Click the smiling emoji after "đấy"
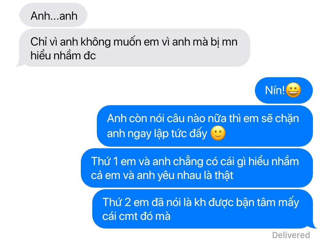This screenshot has height=243, width=332. 218,133
